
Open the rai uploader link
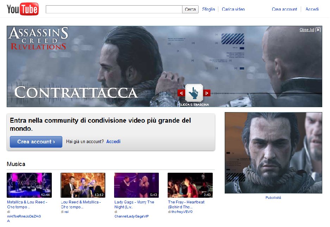pos(67,212)
